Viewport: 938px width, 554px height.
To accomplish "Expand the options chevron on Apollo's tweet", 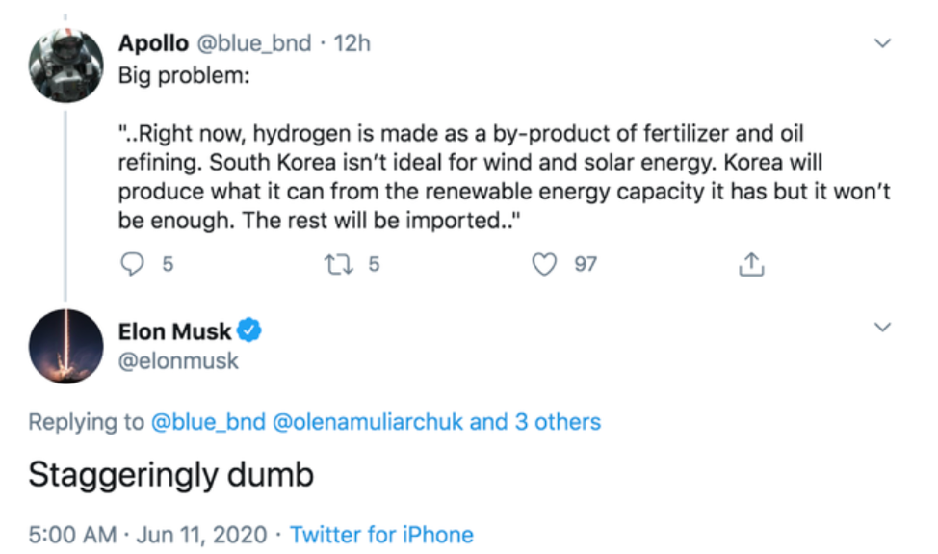I will point(882,44).
